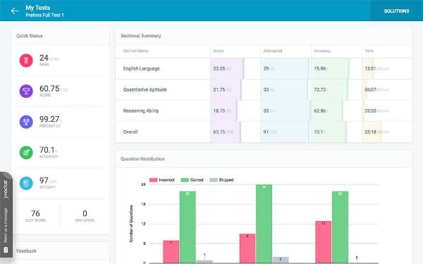
Task: Toggle Incorrect series in chart legend
Action: click(x=162, y=180)
